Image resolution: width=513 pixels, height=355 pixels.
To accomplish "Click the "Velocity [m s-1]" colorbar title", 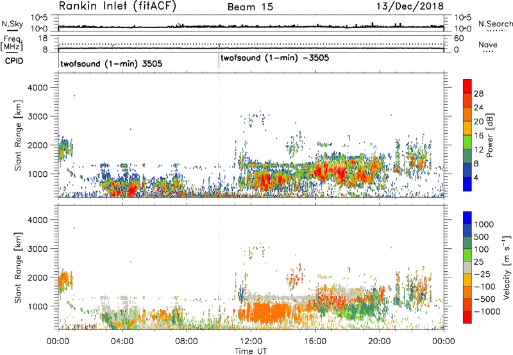I will click(x=507, y=267).
